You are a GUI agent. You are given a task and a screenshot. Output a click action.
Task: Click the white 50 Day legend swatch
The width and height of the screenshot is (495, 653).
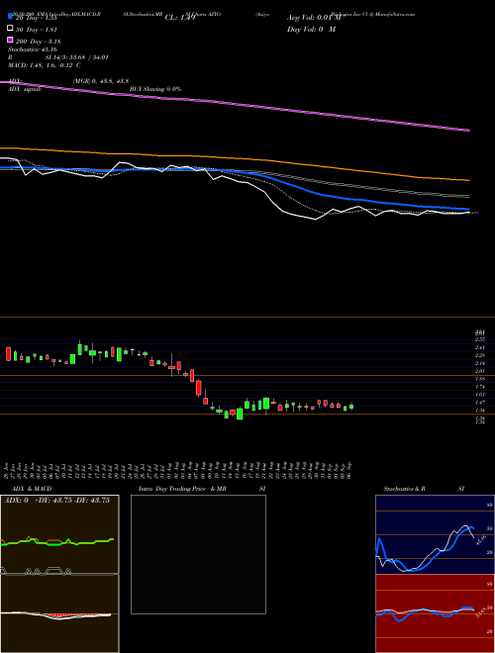[x=10, y=29]
